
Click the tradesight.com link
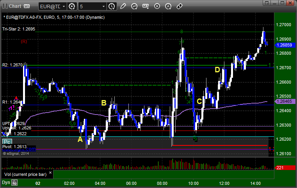coord(19,149)
